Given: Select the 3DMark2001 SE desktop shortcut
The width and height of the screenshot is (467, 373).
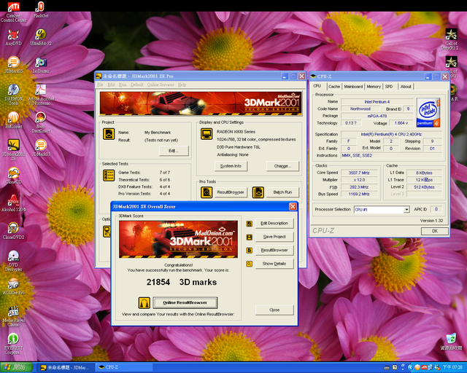Looking at the screenshot, I should 13,150.
